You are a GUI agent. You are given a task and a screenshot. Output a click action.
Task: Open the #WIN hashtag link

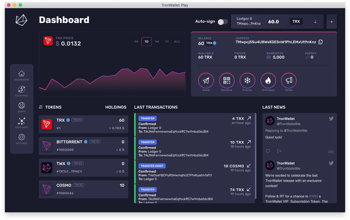click(x=313, y=196)
